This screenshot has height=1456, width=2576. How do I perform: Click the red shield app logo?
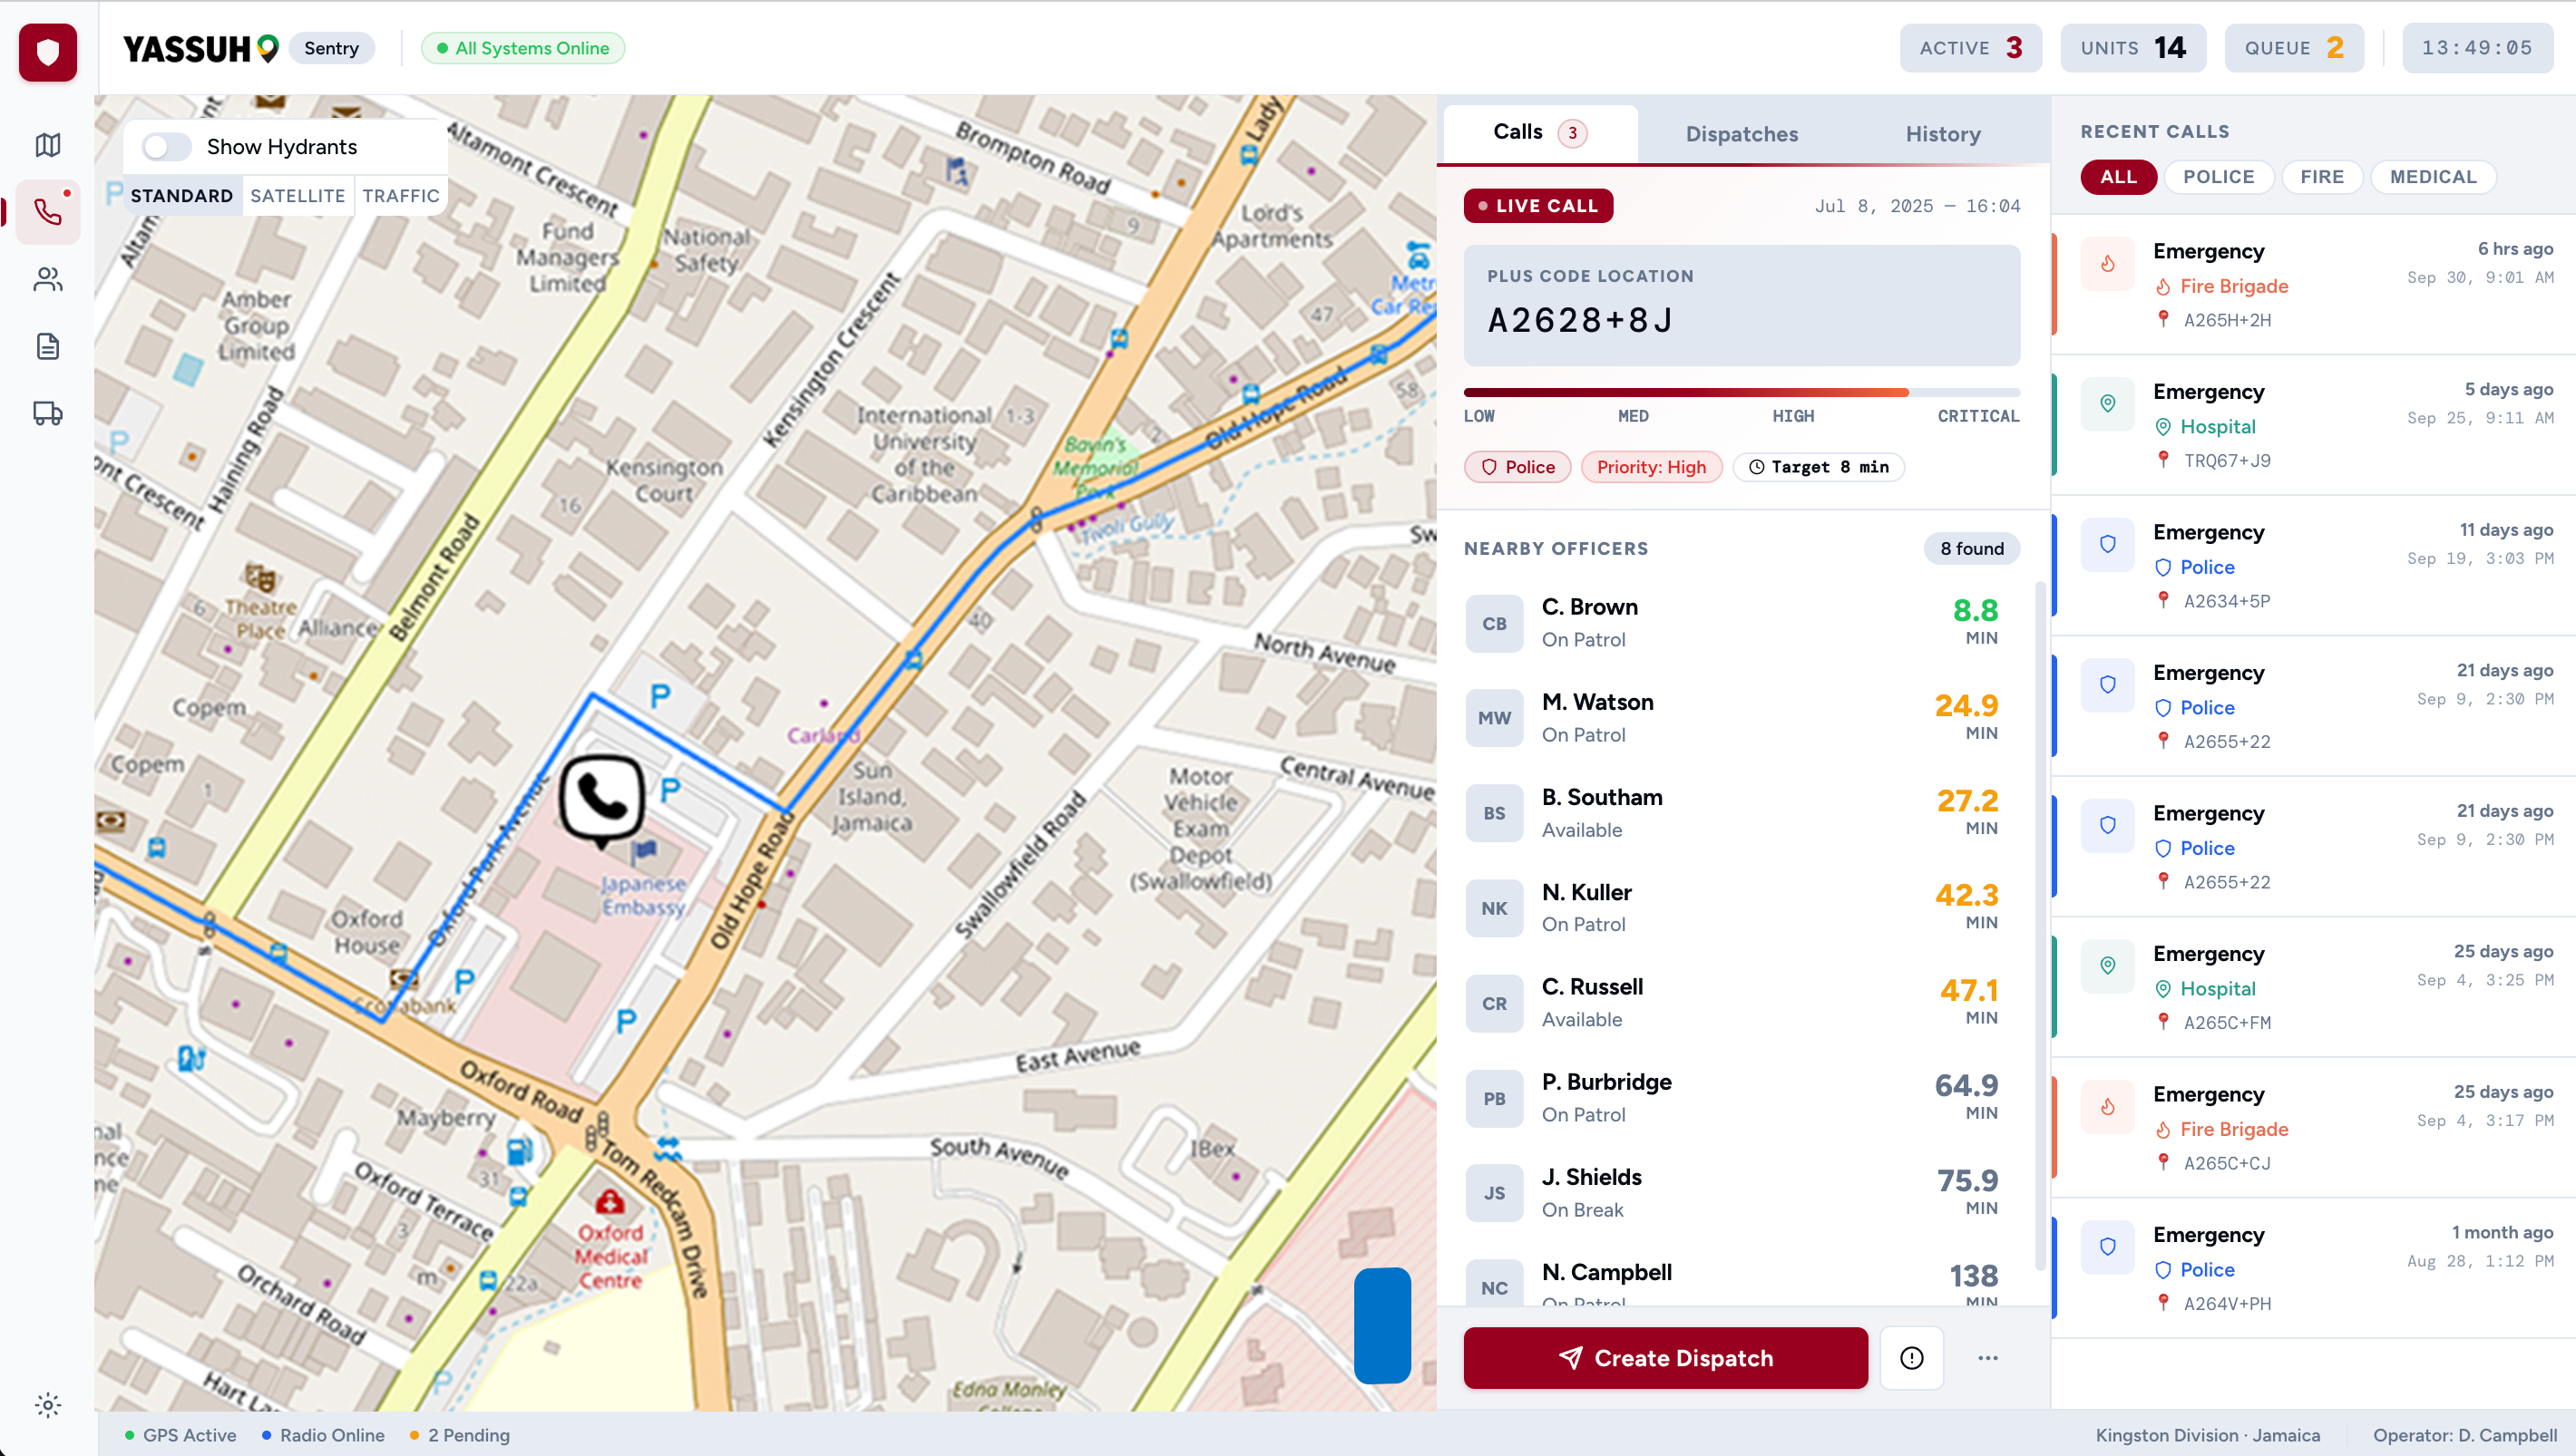[x=47, y=51]
